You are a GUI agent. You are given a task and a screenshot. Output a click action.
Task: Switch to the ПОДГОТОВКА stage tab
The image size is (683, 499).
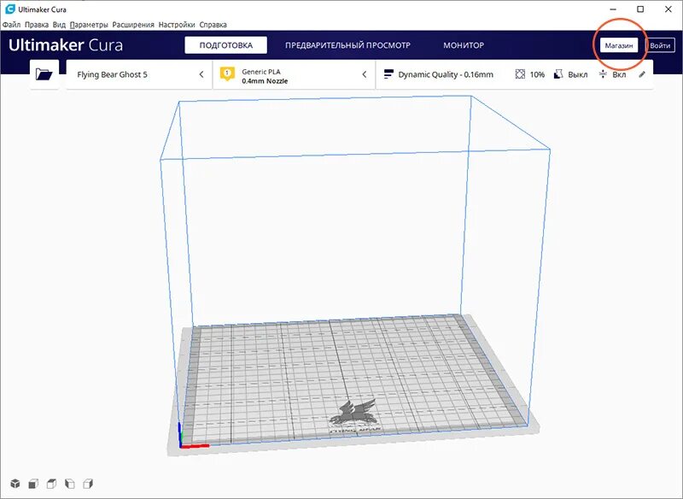tap(225, 45)
